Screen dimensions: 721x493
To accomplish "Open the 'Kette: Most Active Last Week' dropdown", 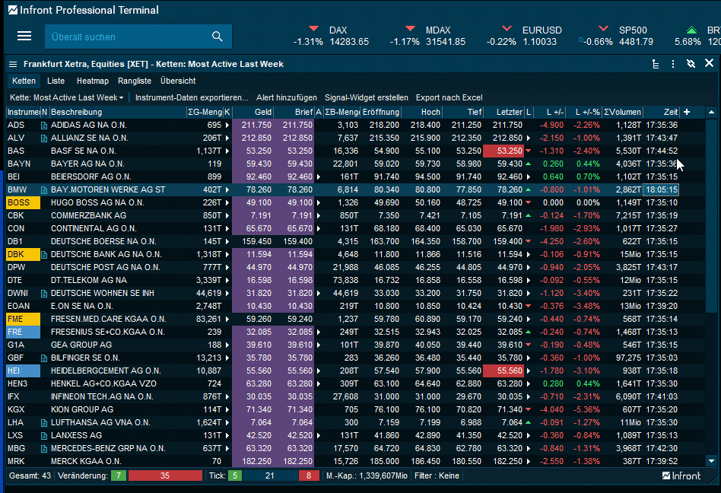I will click(67, 97).
